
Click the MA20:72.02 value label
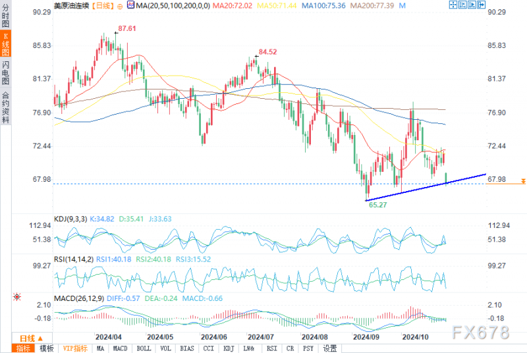coord(233,6)
